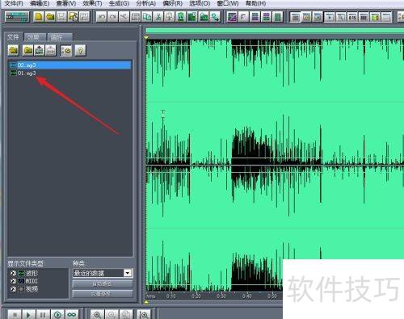This screenshot has height=319, width=404.
Task: Click the view-switch waveform button in toolbar
Action: pos(17,17)
